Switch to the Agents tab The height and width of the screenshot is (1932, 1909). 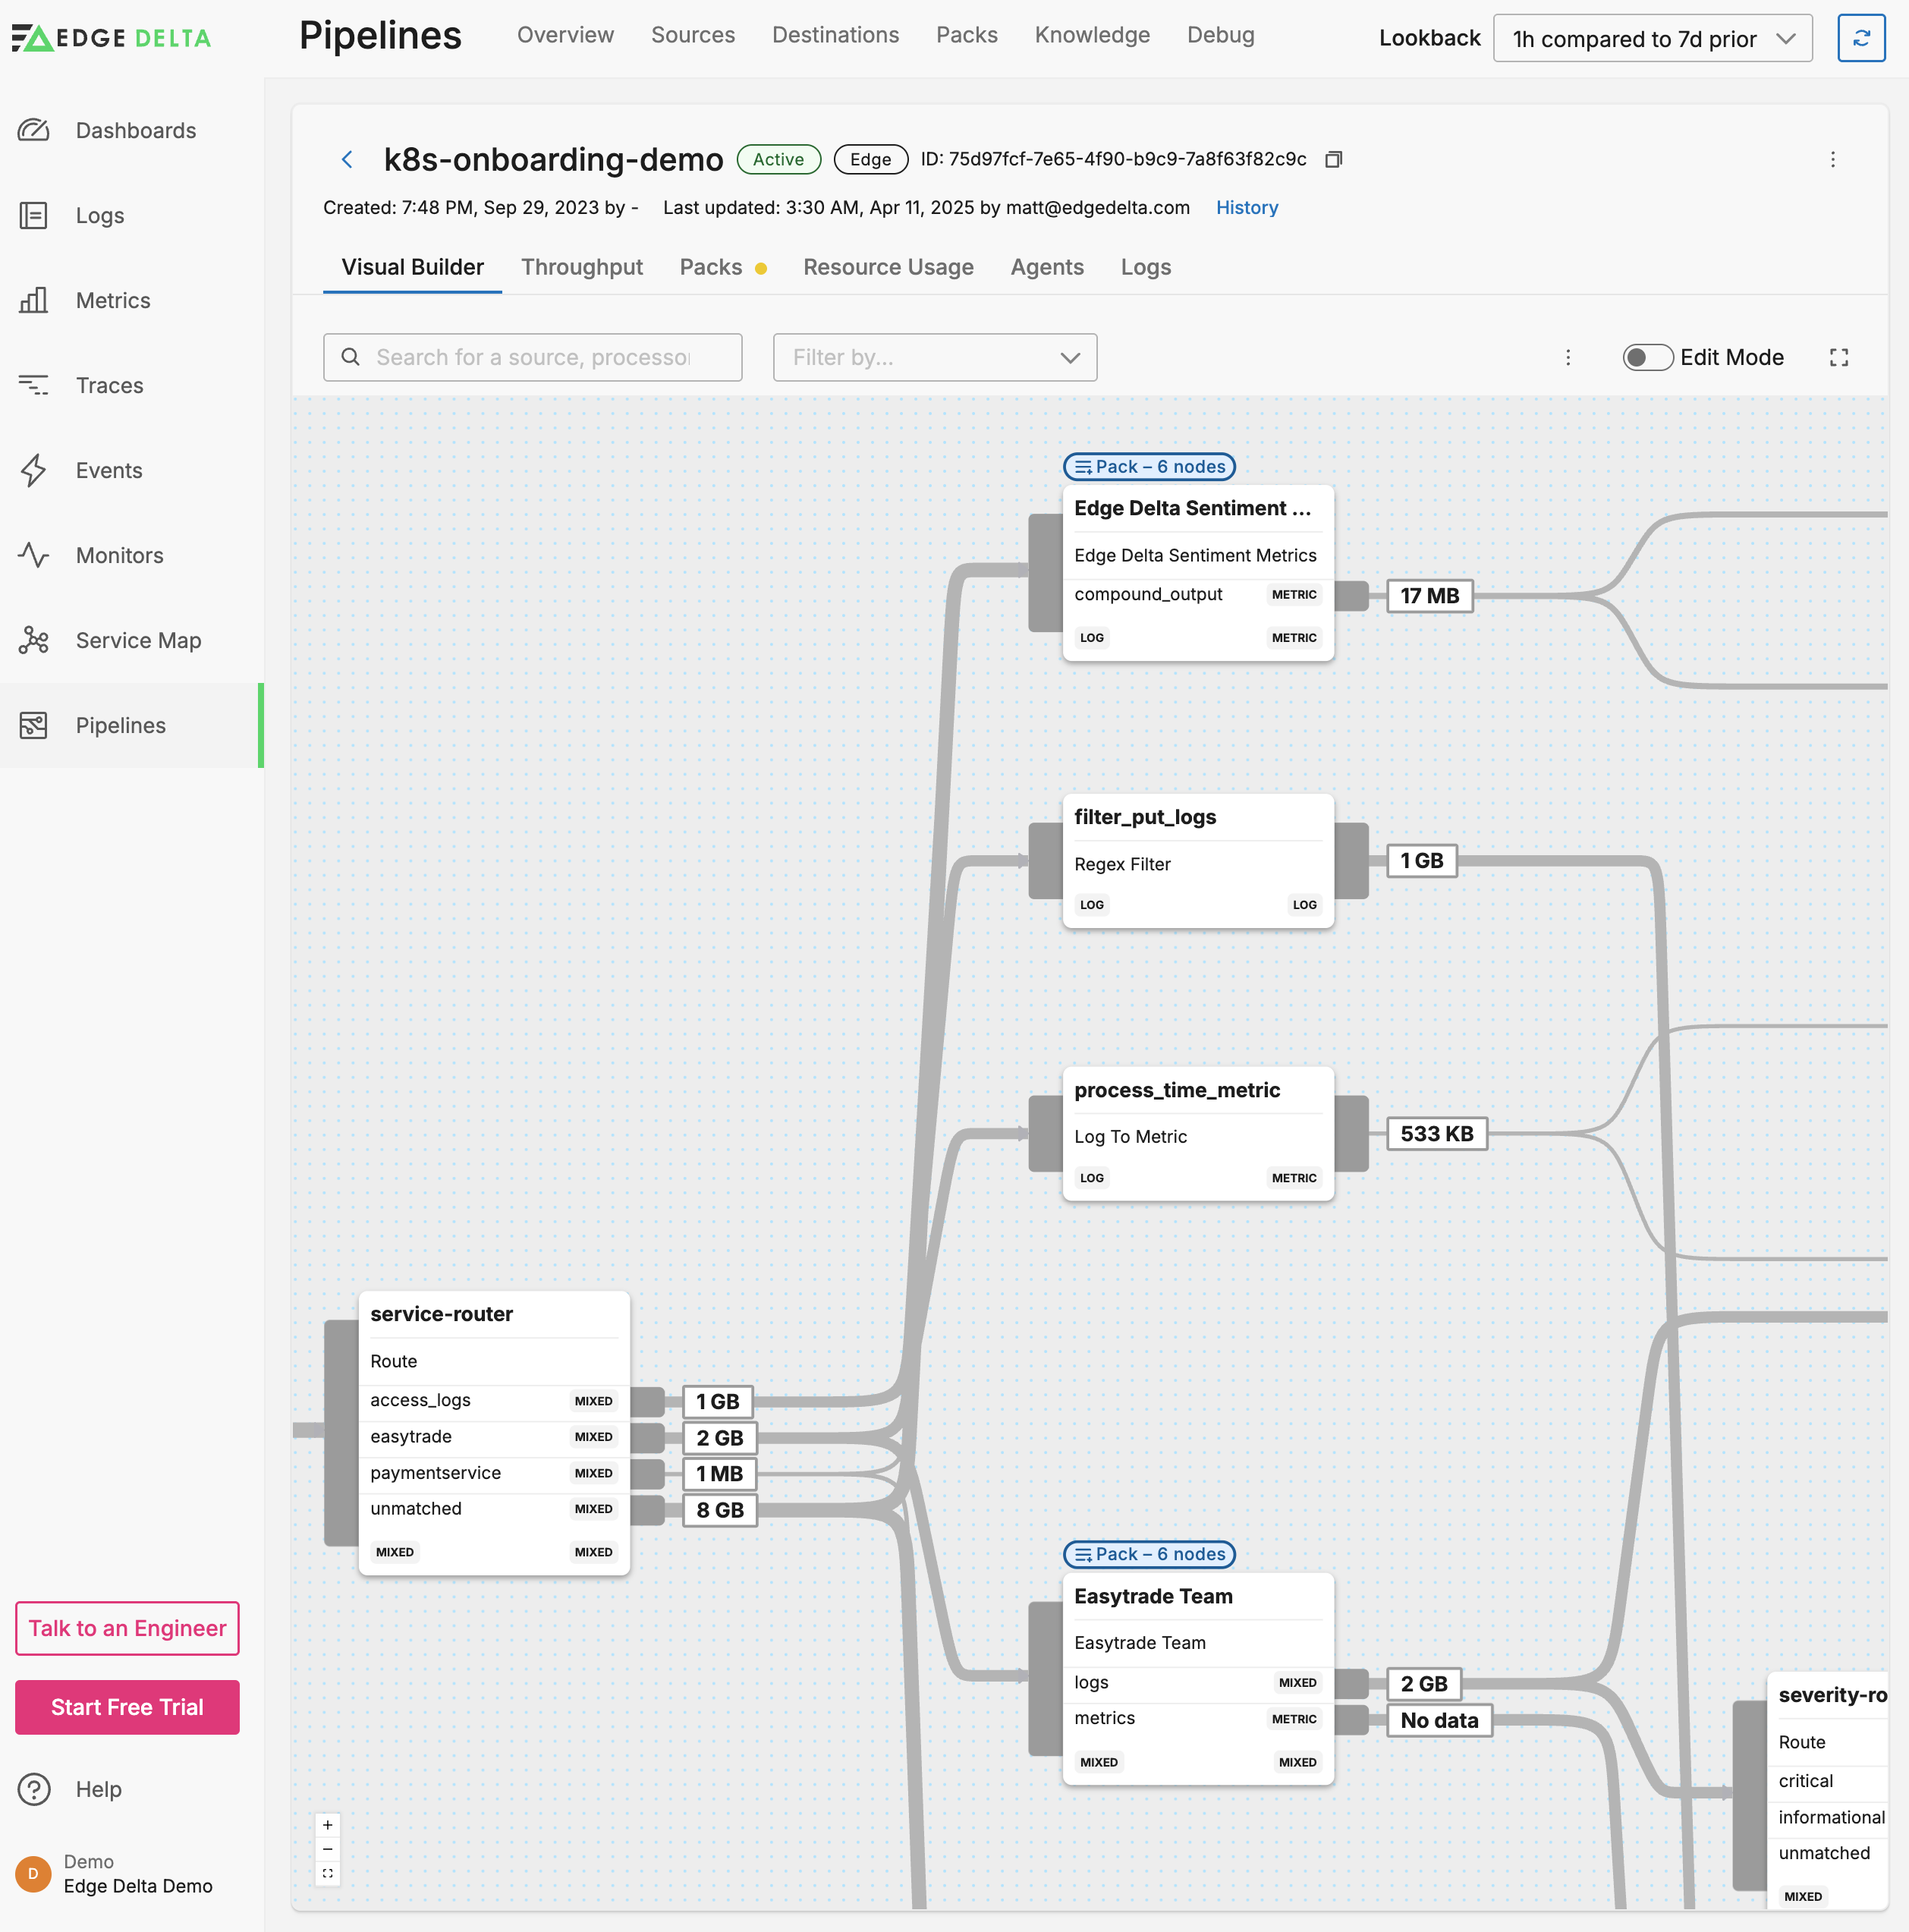tap(1046, 267)
